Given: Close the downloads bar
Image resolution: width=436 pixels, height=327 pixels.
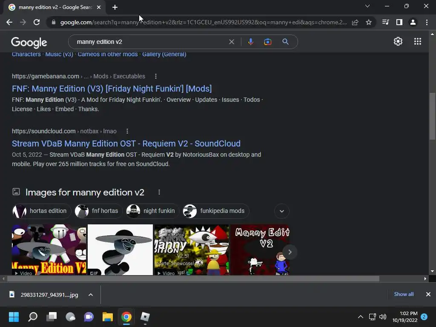Looking at the screenshot, I should point(428,294).
